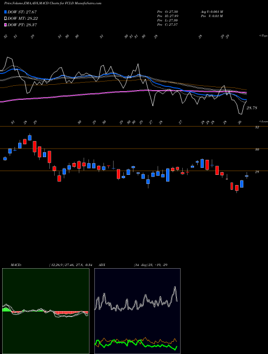Click the blue DOW ST legend swatch

click(x=5, y=12)
